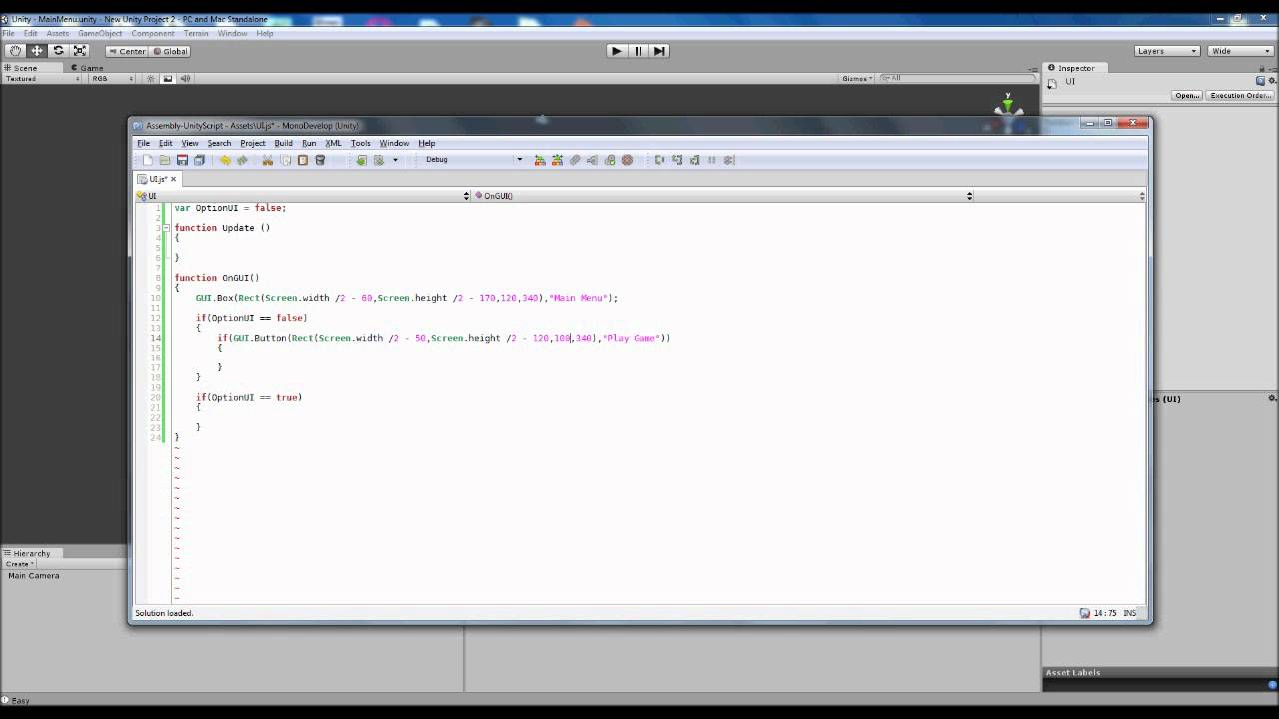Toggle scene audio in Scene view controls
Screen dimensions: 1279x719
187,78
